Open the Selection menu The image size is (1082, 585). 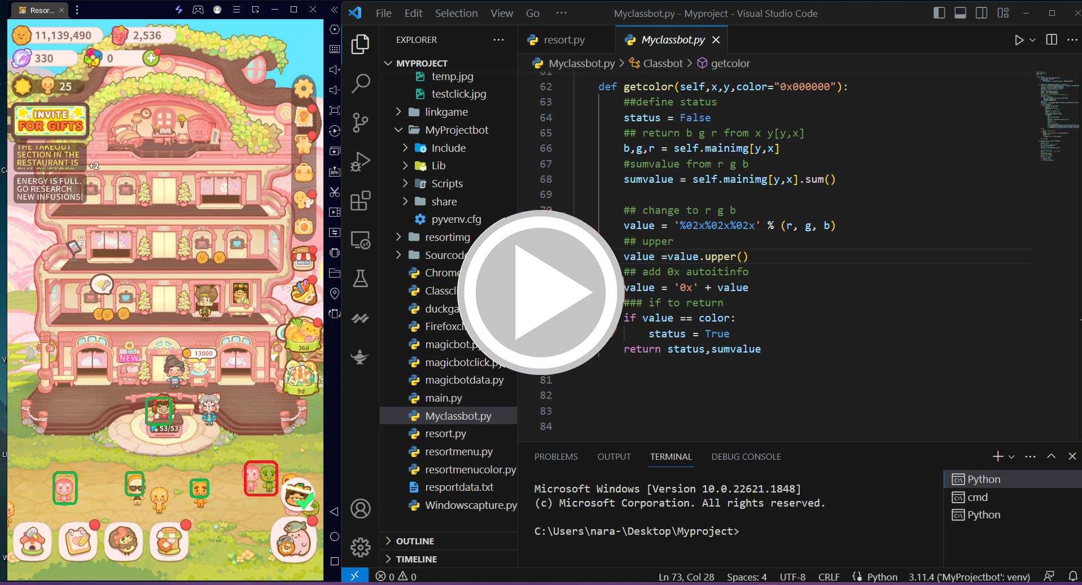[x=456, y=13]
